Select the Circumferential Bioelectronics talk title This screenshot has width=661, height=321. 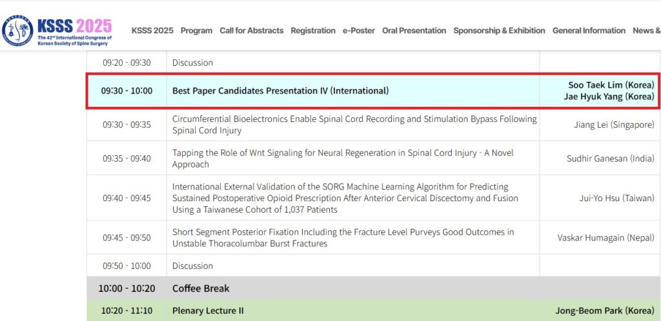pos(354,125)
